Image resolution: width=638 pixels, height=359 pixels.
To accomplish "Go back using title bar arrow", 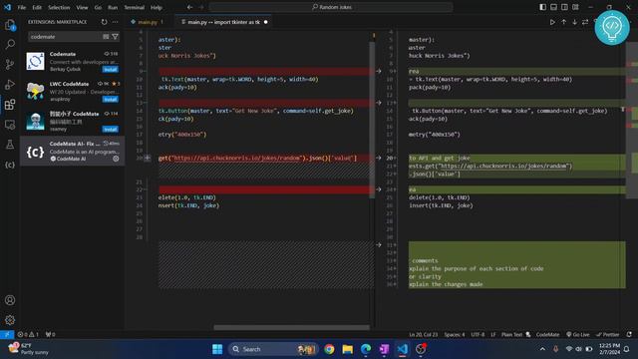I will [190, 7].
